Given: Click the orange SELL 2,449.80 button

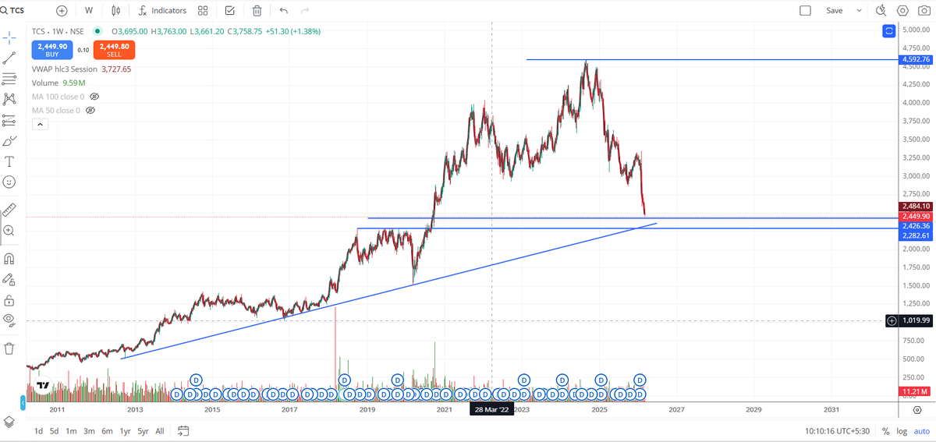Looking at the screenshot, I should coord(114,50).
